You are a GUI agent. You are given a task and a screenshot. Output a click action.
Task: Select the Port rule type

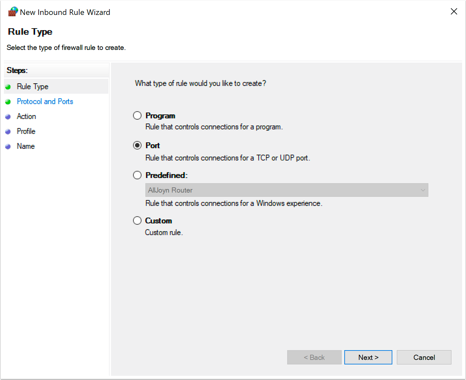tap(137, 145)
